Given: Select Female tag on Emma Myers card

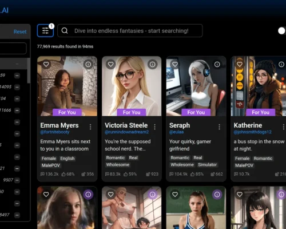Looking at the screenshot, I should point(49,159).
